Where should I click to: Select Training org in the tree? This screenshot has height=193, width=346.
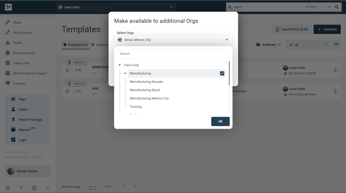[x=135, y=107]
